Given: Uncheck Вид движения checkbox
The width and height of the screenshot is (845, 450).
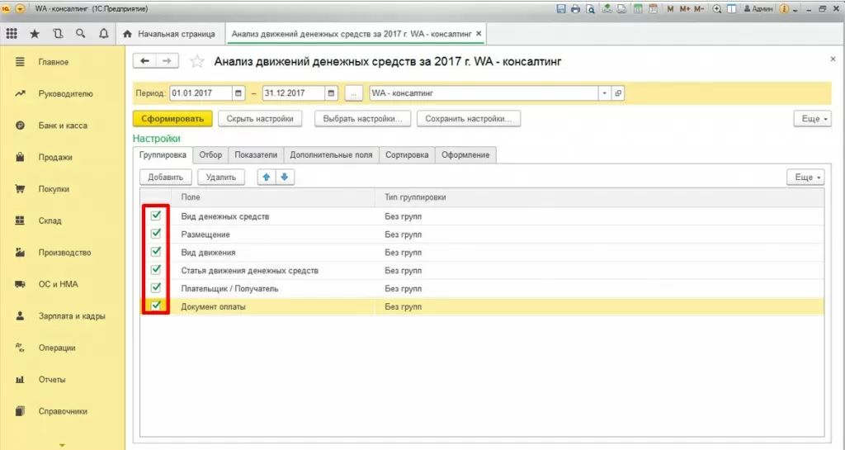Looking at the screenshot, I should point(156,252).
